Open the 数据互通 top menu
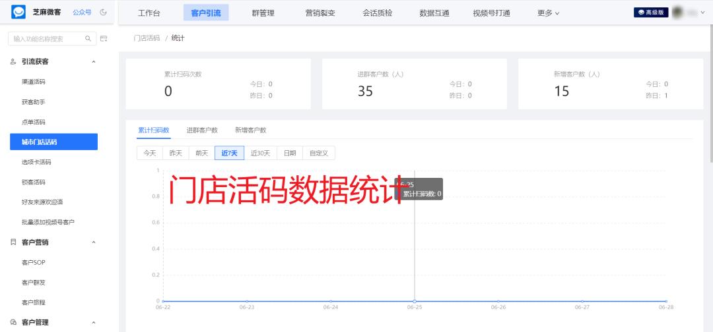This screenshot has height=332, width=713. pos(434,13)
